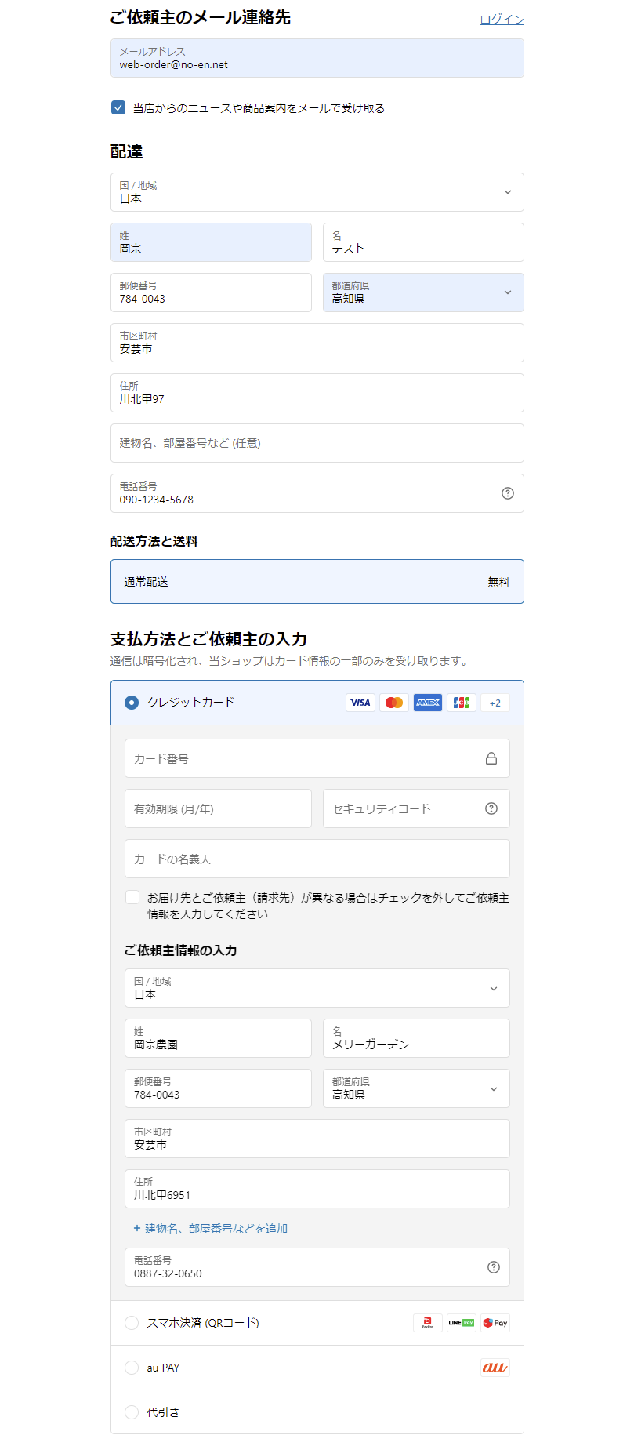Open the billing 都道府県 dropdown
634x1446 pixels.
tap(416, 1088)
